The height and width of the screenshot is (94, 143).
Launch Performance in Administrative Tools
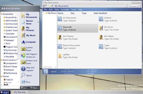10,73
